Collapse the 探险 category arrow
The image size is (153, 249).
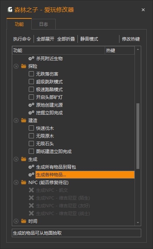point(16,66)
